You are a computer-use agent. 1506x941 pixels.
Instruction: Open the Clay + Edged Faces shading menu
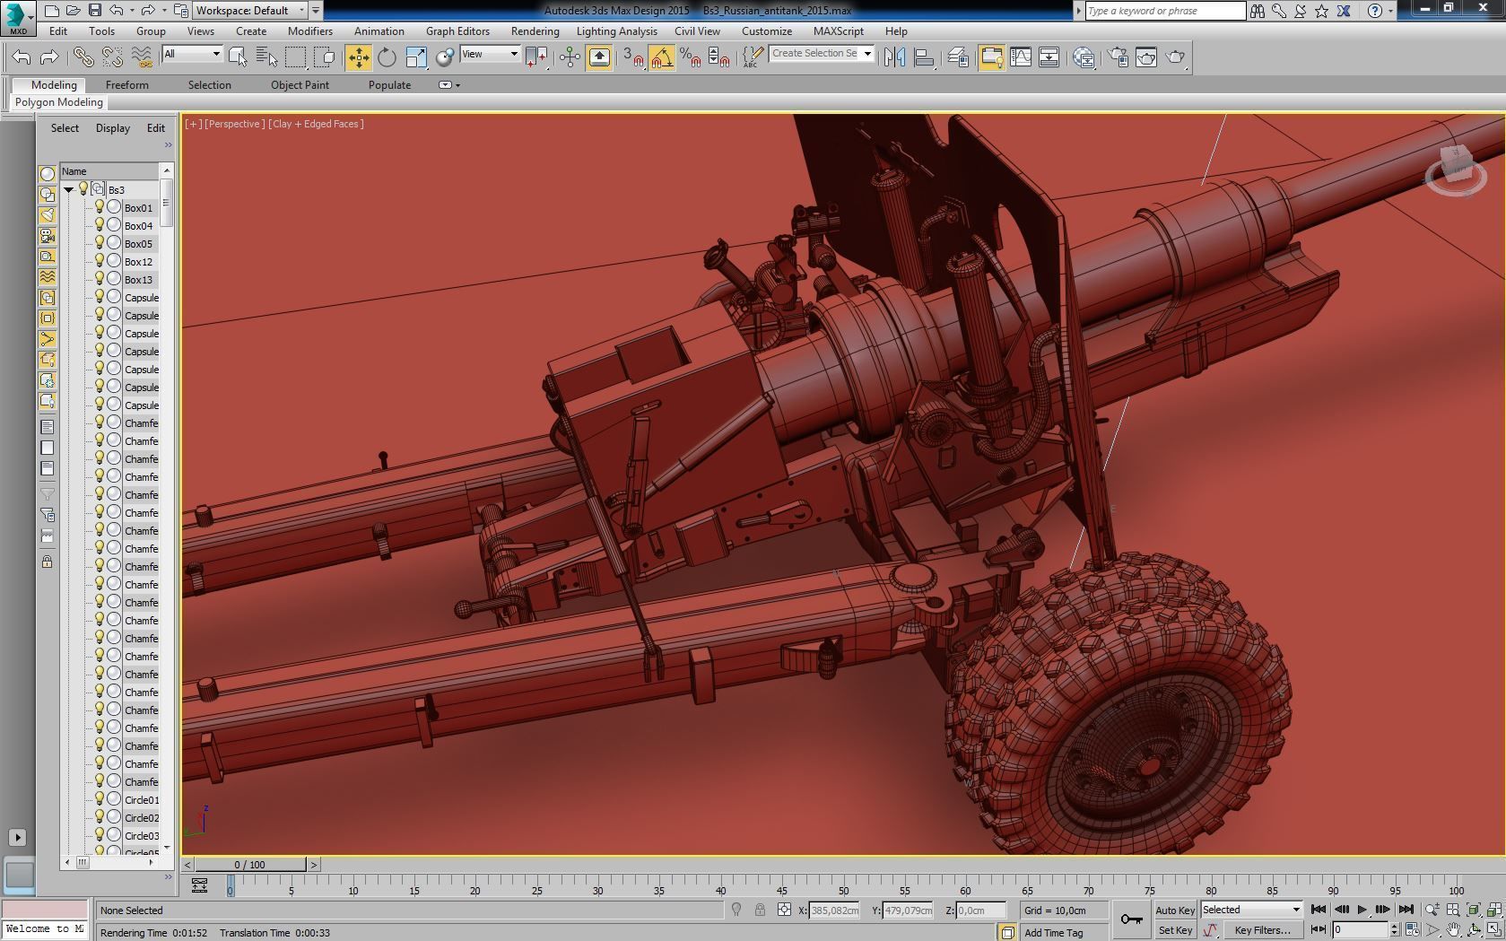pyautogui.click(x=316, y=124)
